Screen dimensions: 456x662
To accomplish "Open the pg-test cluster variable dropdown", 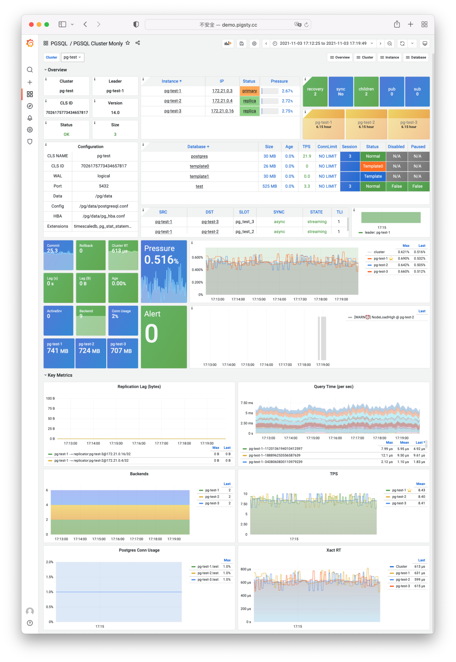I will (73, 57).
